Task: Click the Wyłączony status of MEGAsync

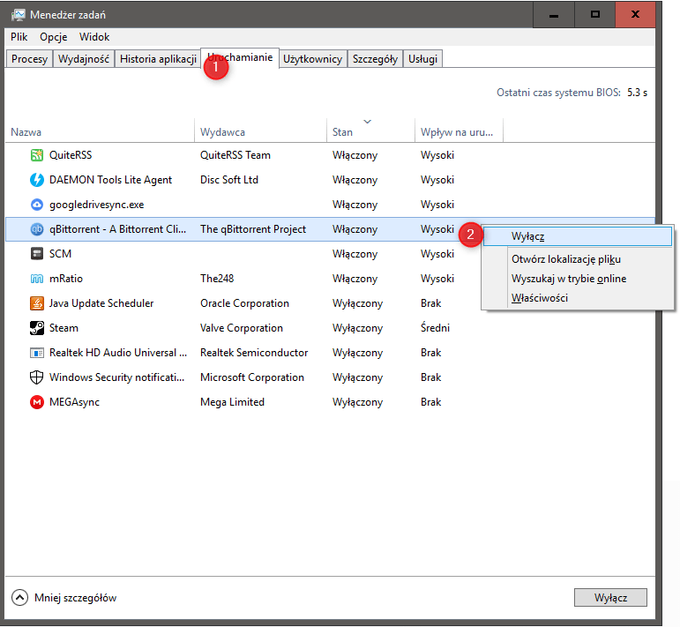Action: pyautogui.click(x=357, y=402)
